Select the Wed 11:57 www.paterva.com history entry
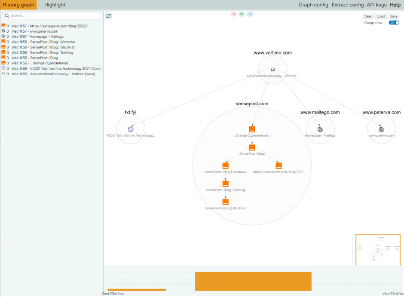Viewport: 404px width, 297px height. point(34,31)
